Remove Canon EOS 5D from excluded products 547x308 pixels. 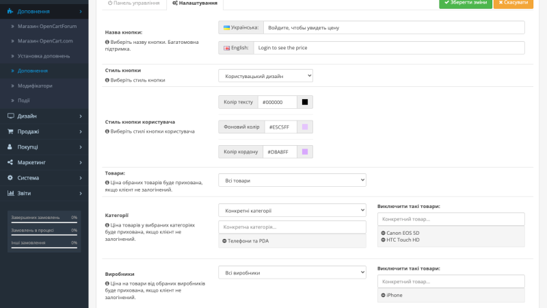pyautogui.click(x=383, y=233)
